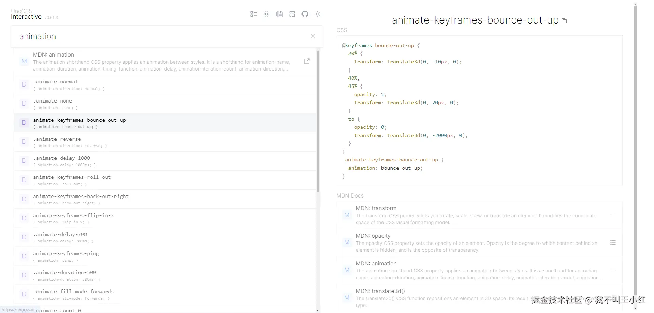Copy animate-keyframes-bounce-out-up class name
654x313 pixels.
point(564,21)
